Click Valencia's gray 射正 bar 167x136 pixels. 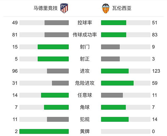click(110, 59)
